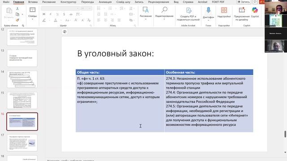The height and width of the screenshot is (161, 287).
Task: Select slide 13 thumbnail
Action: pos(22,58)
